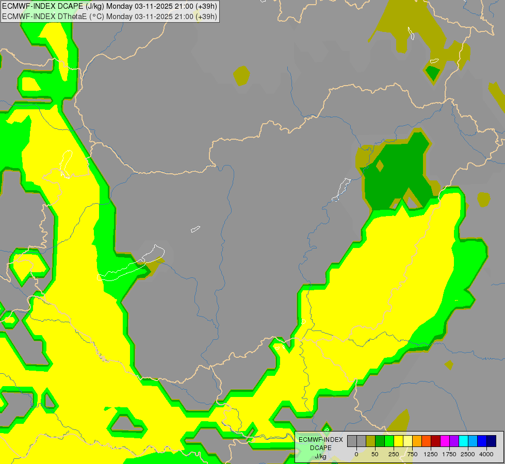505x464 pixels.
Task: Pick the dark red legend swatch
Action: coord(436,441)
